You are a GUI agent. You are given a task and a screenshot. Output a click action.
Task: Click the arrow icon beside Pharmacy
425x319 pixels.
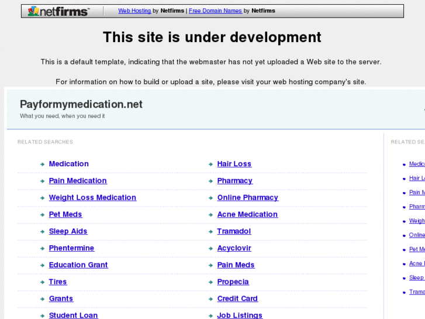(x=210, y=181)
